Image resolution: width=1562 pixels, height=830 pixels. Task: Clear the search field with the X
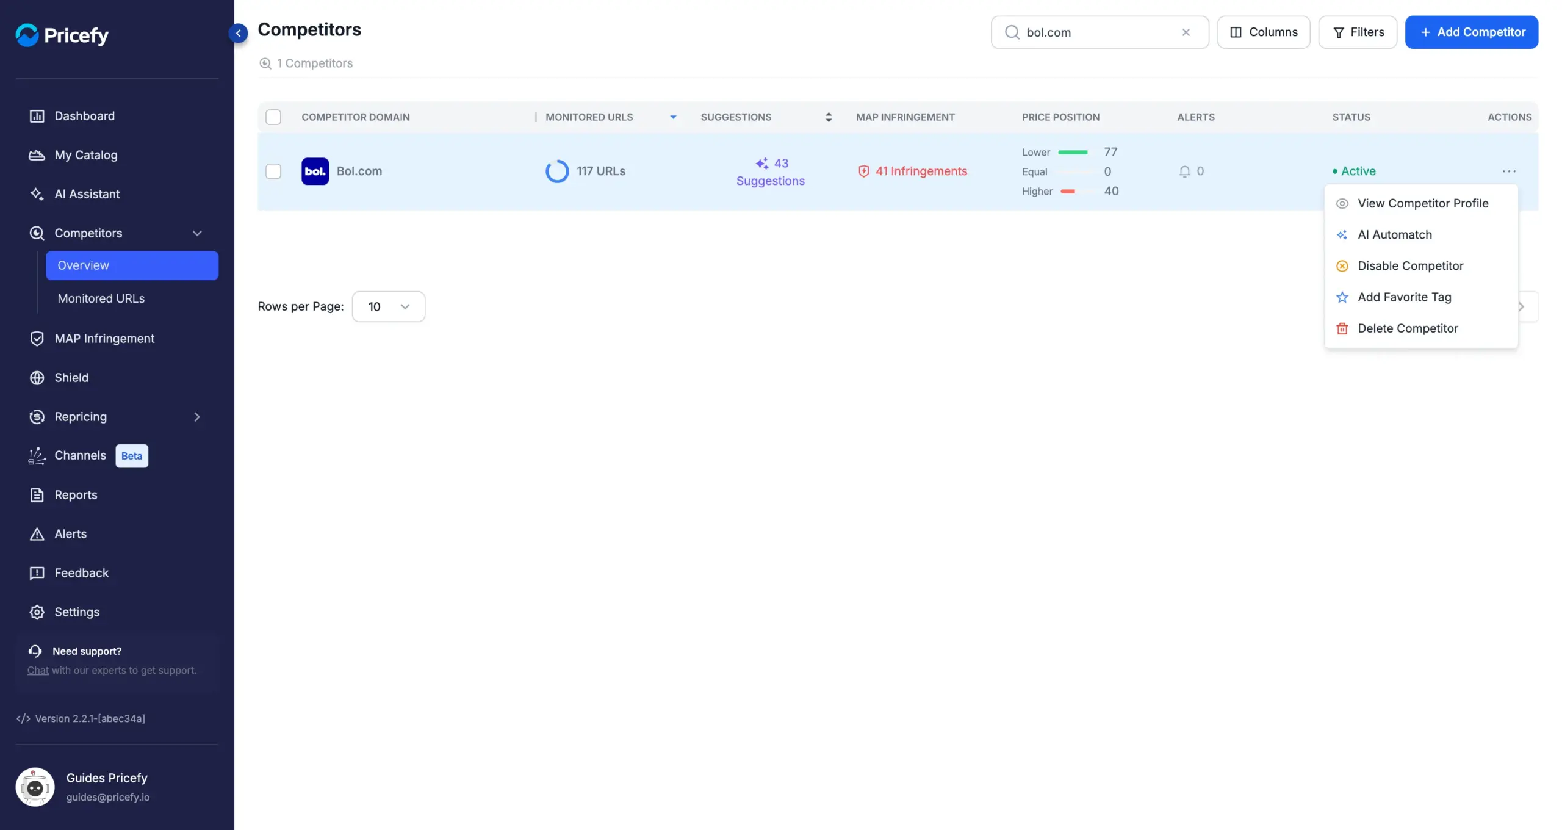click(1186, 32)
